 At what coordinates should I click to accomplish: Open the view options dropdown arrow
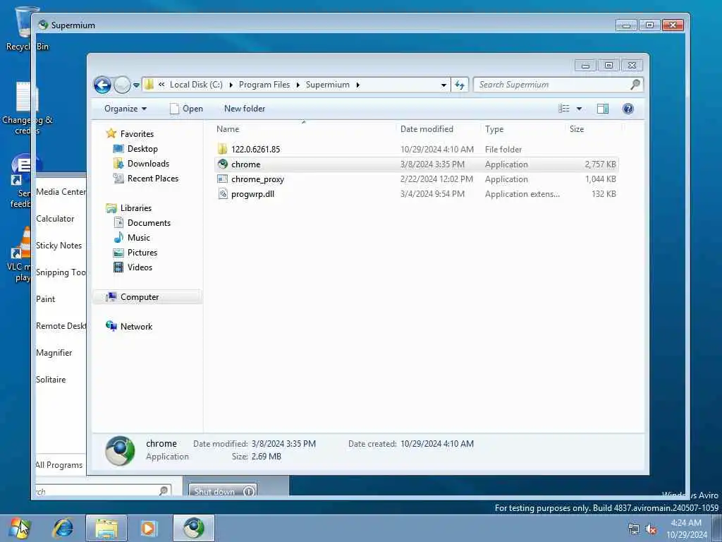[x=580, y=109]
